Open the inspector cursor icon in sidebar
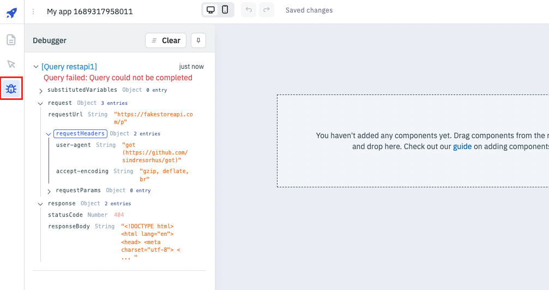The width and height of the screenshot is (549, 290). coord(11,64)
